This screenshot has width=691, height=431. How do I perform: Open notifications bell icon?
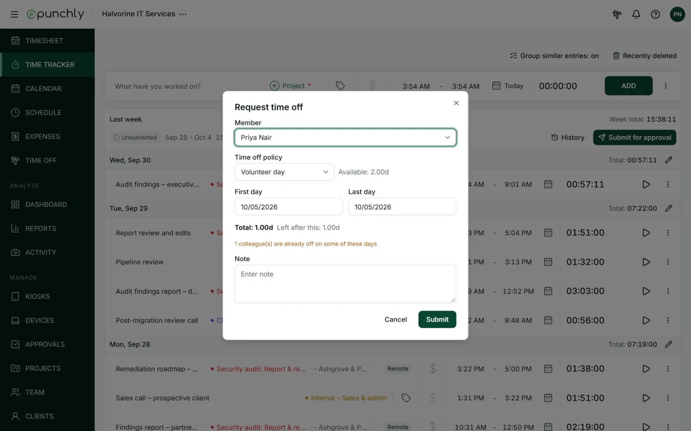pos(636,14)
